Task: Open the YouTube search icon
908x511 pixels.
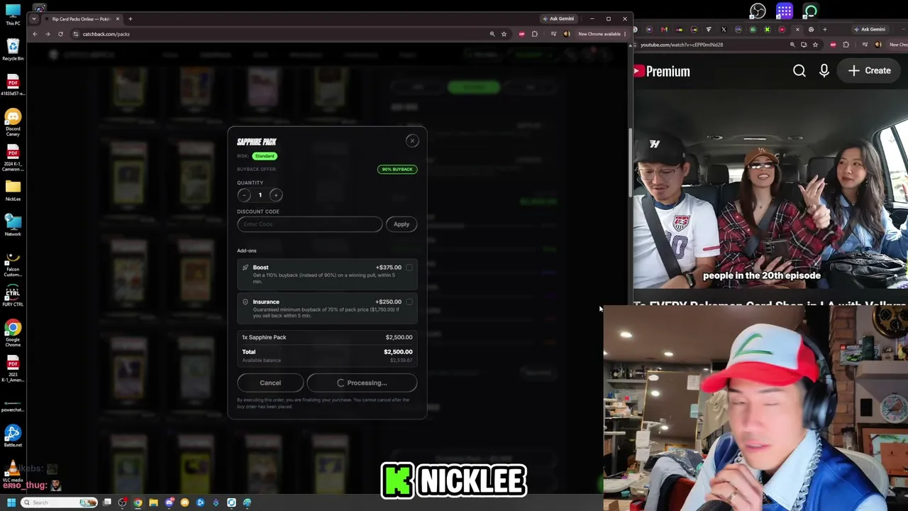Action: pos(799,71)
